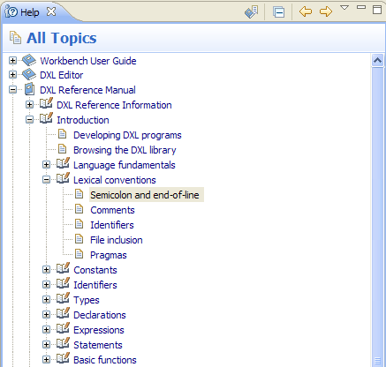386x367 pixels.
Task: Collapse the Lexical conventions node
Action: (x=46, y=179)
